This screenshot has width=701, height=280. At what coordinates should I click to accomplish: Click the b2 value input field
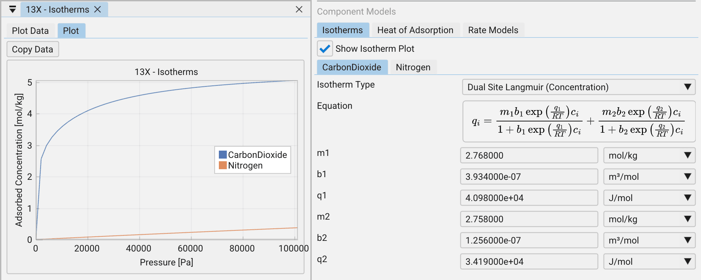[x=529, y=240]
